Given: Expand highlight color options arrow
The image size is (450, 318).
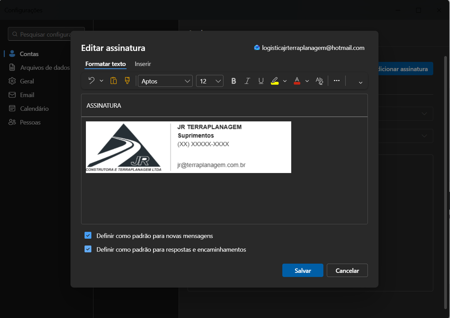Looking at the screenshot, I should tap(285, 81).
